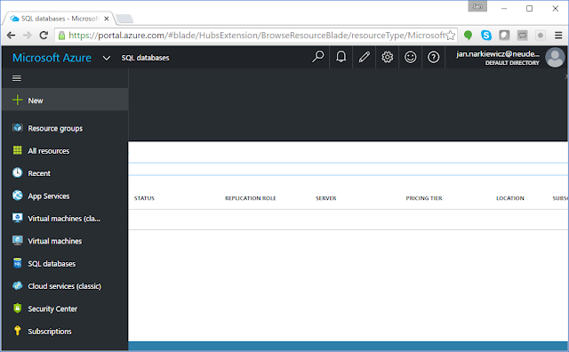Click the App Services globe icon

pos(18,196)
